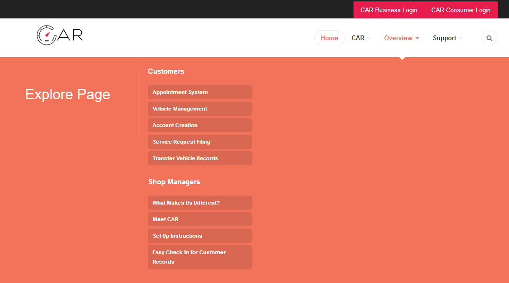
Task: Select Service Request Filing
Action: 199,142
